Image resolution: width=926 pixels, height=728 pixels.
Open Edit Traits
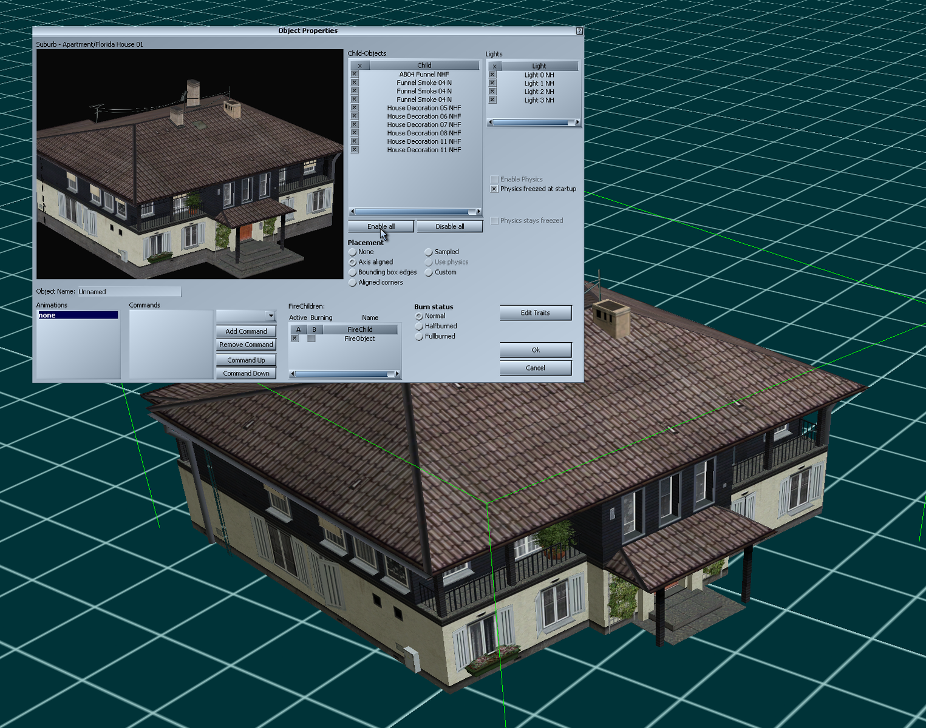(x=536, y=312)
